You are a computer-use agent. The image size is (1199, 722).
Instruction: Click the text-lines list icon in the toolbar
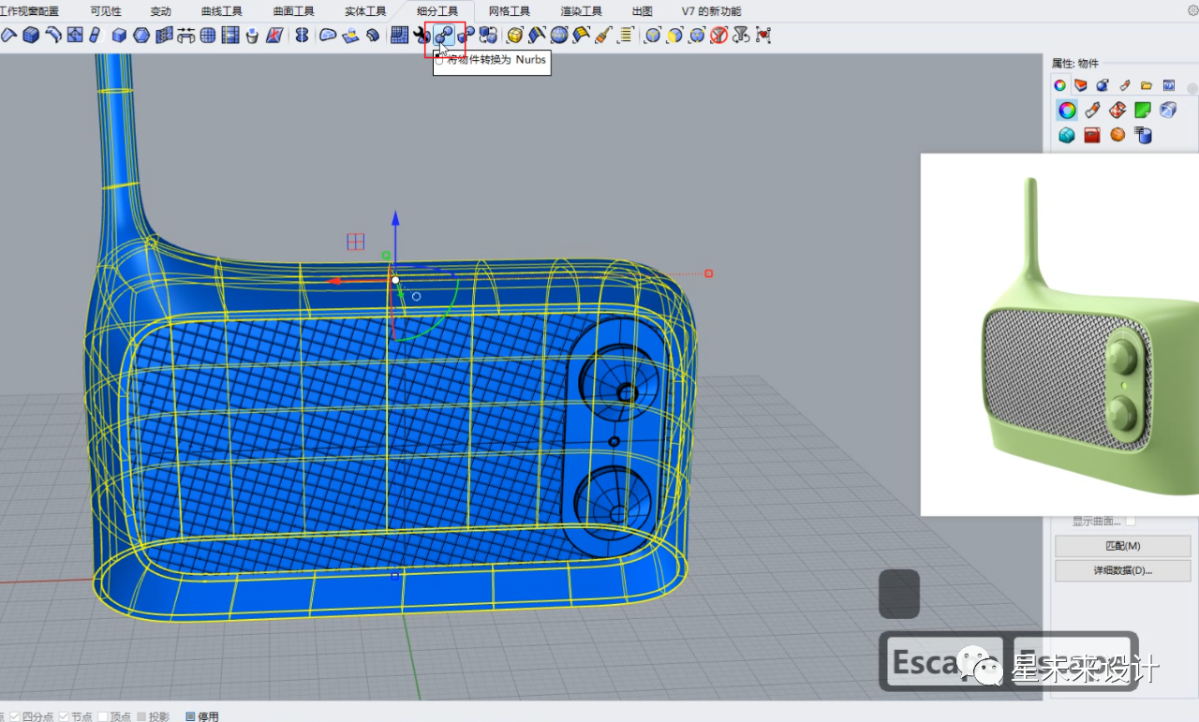[626, 36]
